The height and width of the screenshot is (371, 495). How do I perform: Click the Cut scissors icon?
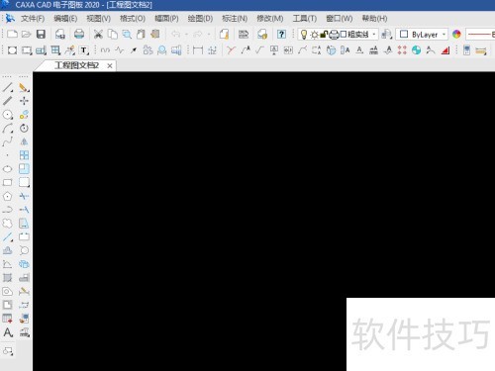pyautogui.click(x=98, y=35)
